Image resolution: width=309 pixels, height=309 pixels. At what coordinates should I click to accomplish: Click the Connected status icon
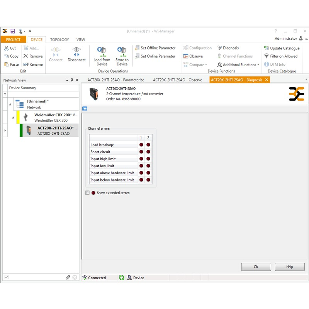tap(85, 277)
